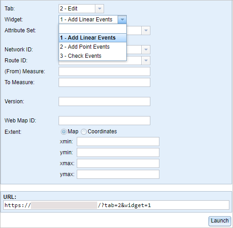Click the Launch button
The image size is (233, 228).
(220, 221)
